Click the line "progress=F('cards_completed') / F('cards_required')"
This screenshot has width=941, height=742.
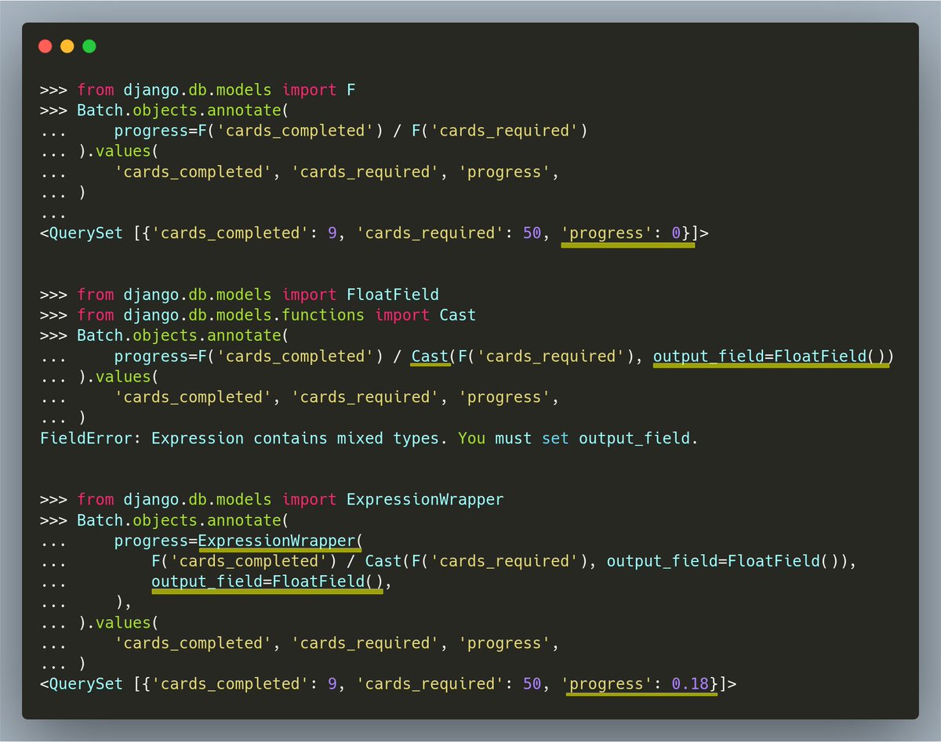point(351,131)
